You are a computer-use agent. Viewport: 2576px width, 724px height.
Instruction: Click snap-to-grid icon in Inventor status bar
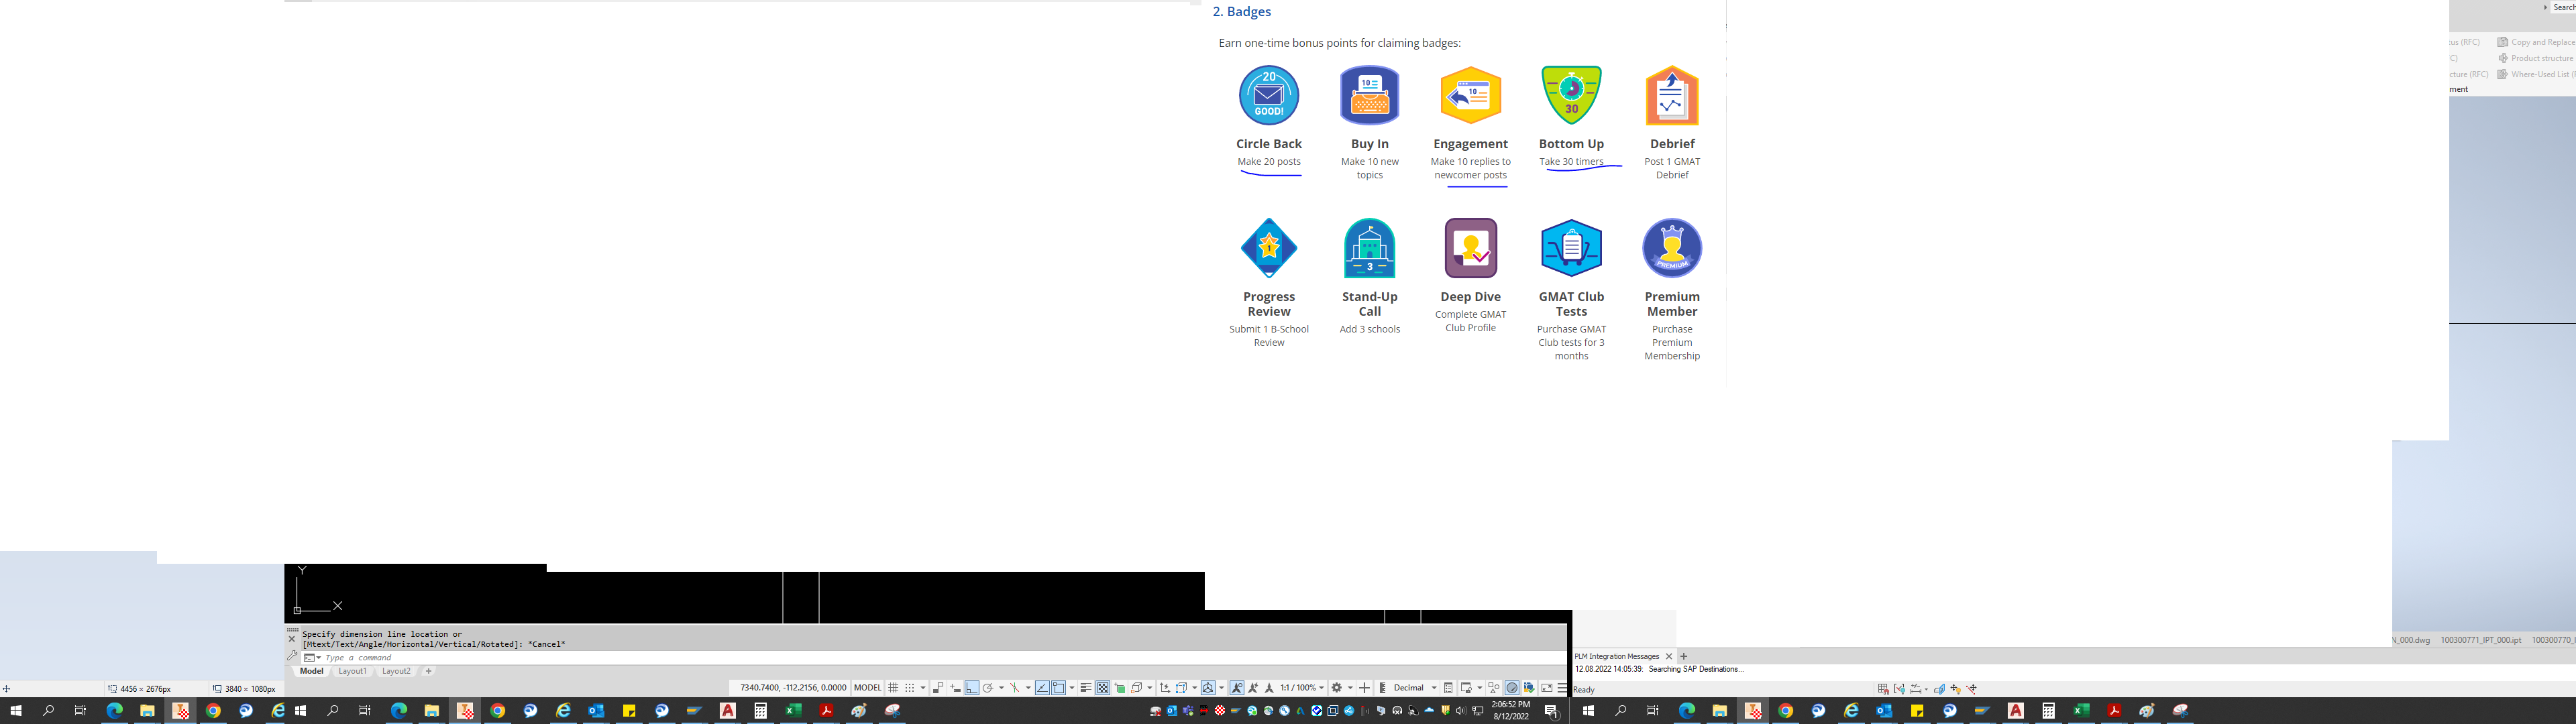pos(1883,689)
